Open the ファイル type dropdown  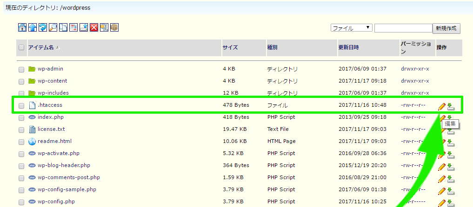coord(351,28)
